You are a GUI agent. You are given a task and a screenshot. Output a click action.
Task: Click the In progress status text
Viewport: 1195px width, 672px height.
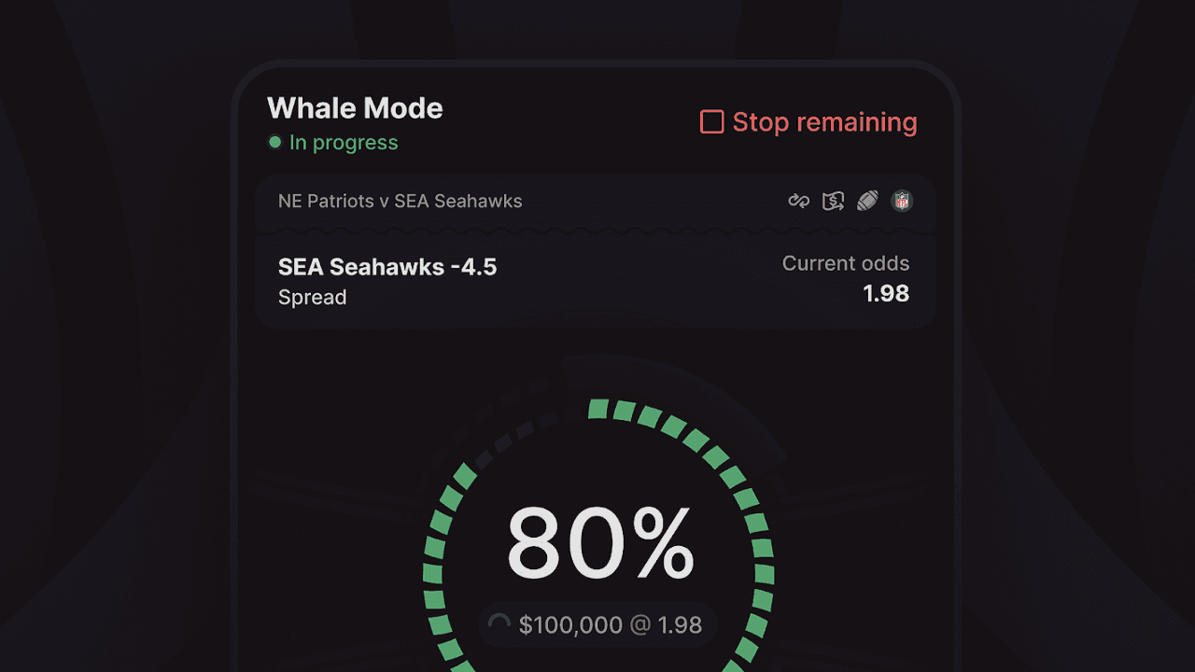(x=344, y=143)
